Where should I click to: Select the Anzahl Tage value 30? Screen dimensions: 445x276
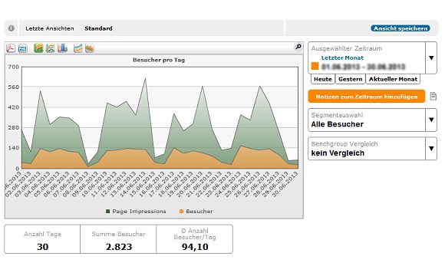click(42, 247)
